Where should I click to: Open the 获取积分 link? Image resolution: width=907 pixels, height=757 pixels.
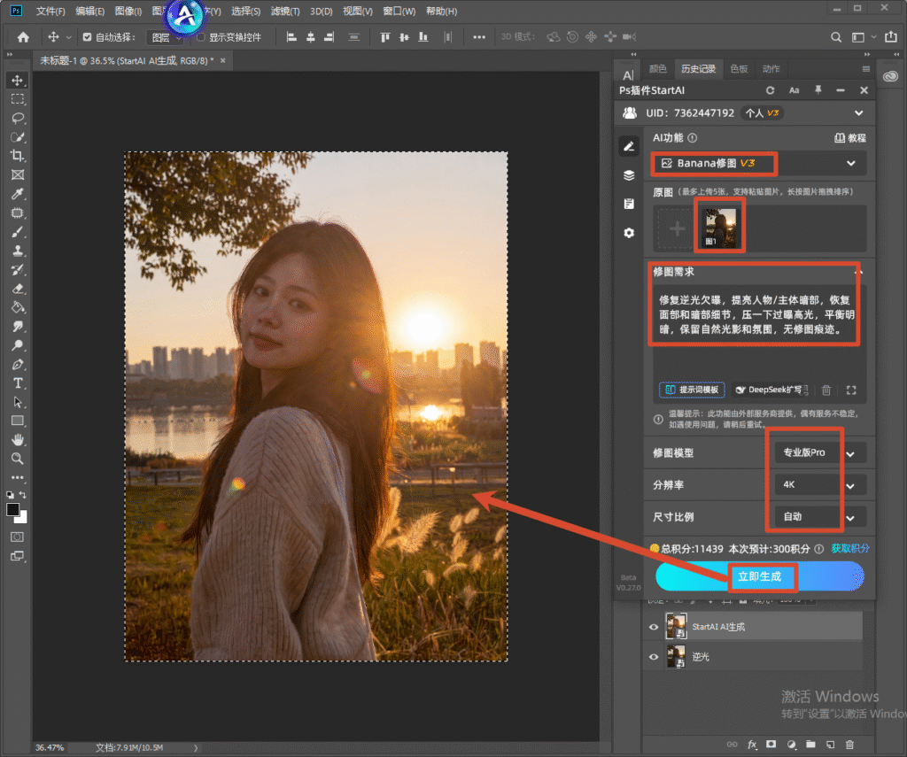click(x=850, y=548)
